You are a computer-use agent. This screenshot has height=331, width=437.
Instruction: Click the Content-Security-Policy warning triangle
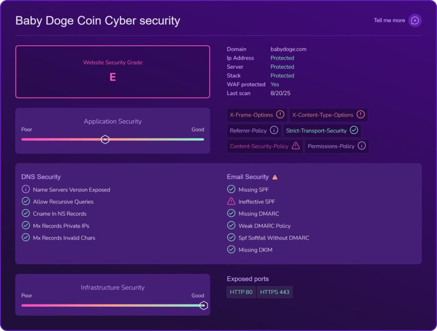tap(296, 145)
